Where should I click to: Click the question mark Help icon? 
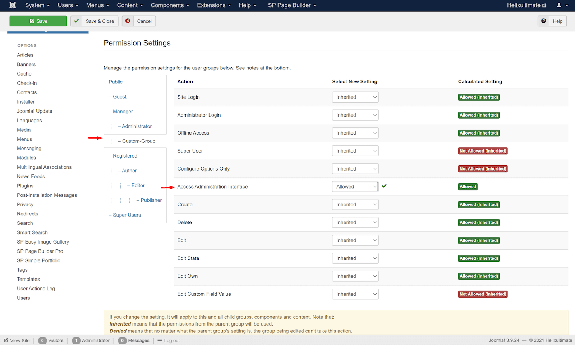[x=543, y=21]
